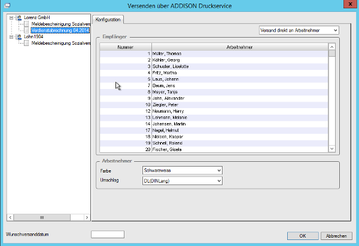Image resolution: width=359 pixels, height=246 pixels.
Task: Collapse the Lohn1904 tree node
Action: [x=11, y=36]
